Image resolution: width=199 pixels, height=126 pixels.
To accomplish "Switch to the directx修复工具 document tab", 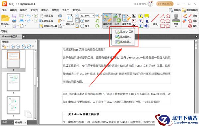I will pos(10,37).
